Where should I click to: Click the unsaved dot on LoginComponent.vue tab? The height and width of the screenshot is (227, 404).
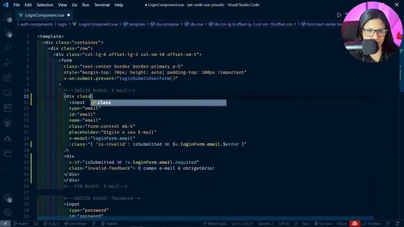point(69,15)
